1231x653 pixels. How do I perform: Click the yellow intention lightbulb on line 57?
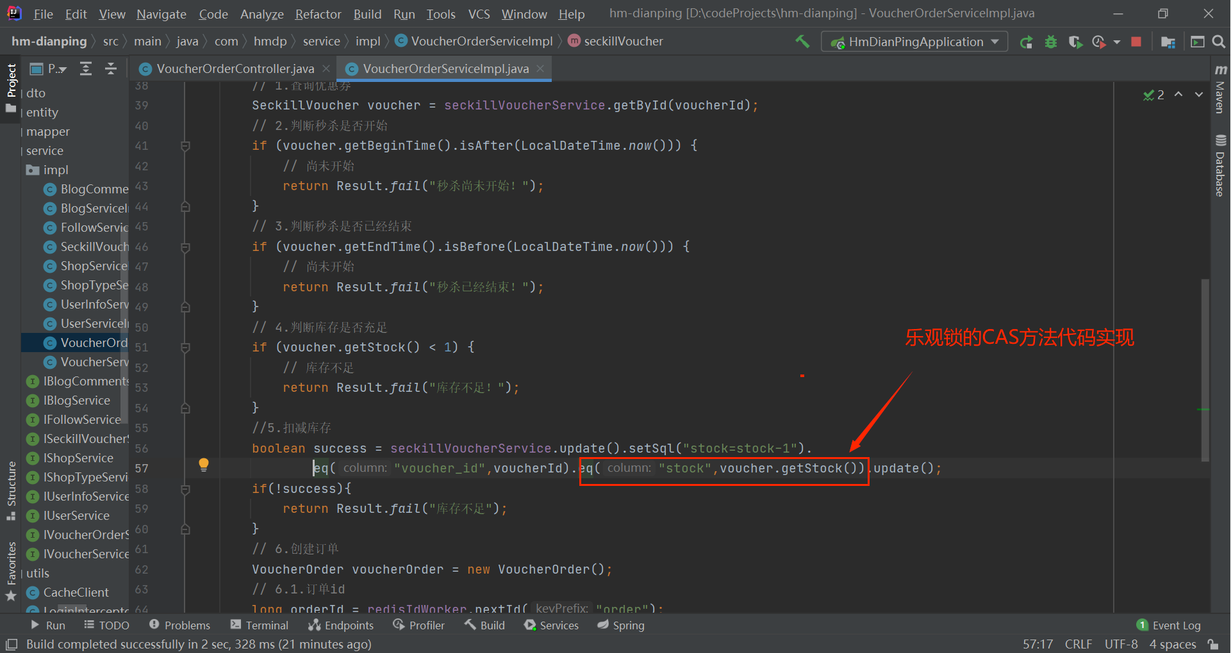click(204, 465)
